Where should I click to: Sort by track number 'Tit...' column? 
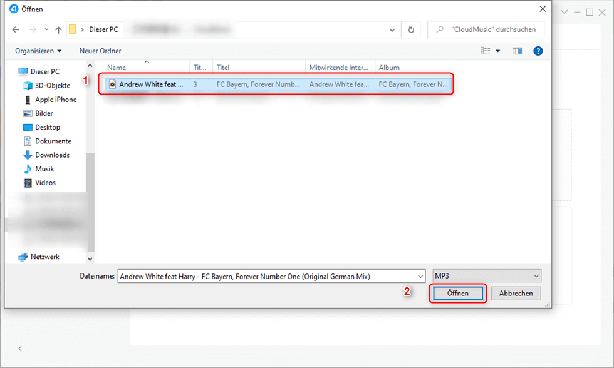[x=200, y=68]
